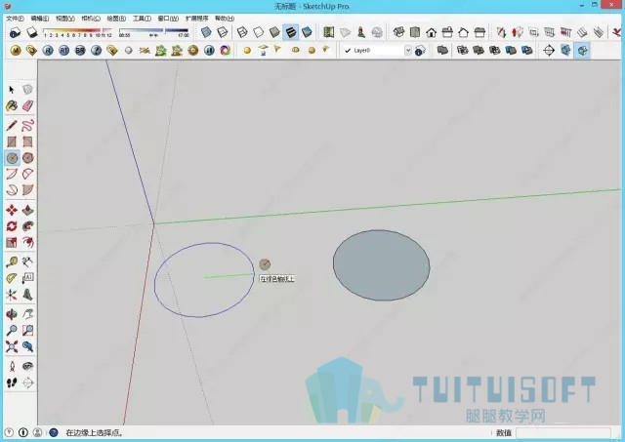
Task: Select the Previous view tool
Action: pos(27,346)
